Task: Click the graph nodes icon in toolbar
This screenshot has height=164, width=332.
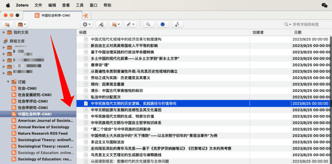Action: tap(177, 24)
